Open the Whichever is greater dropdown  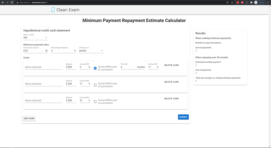(91, 51)
